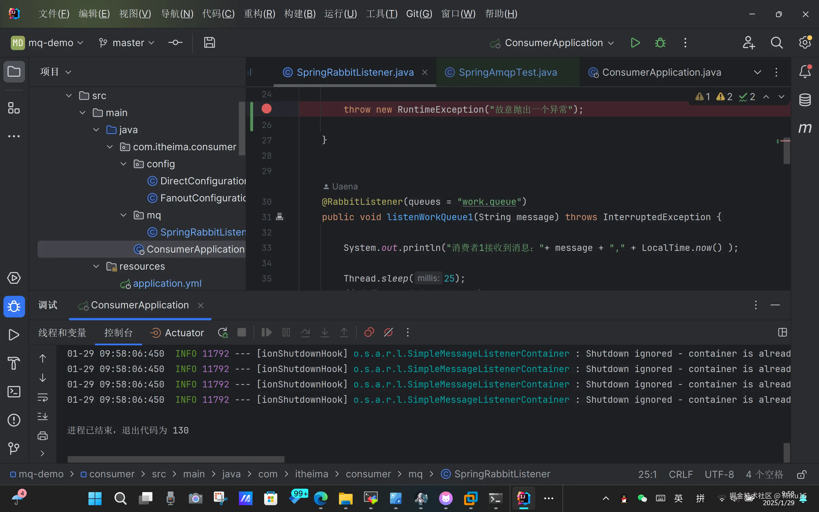Click the console horizontal scrollbar
Image resolution: width=819 pixels, height=512 pixels.
[x=176, y=459]
